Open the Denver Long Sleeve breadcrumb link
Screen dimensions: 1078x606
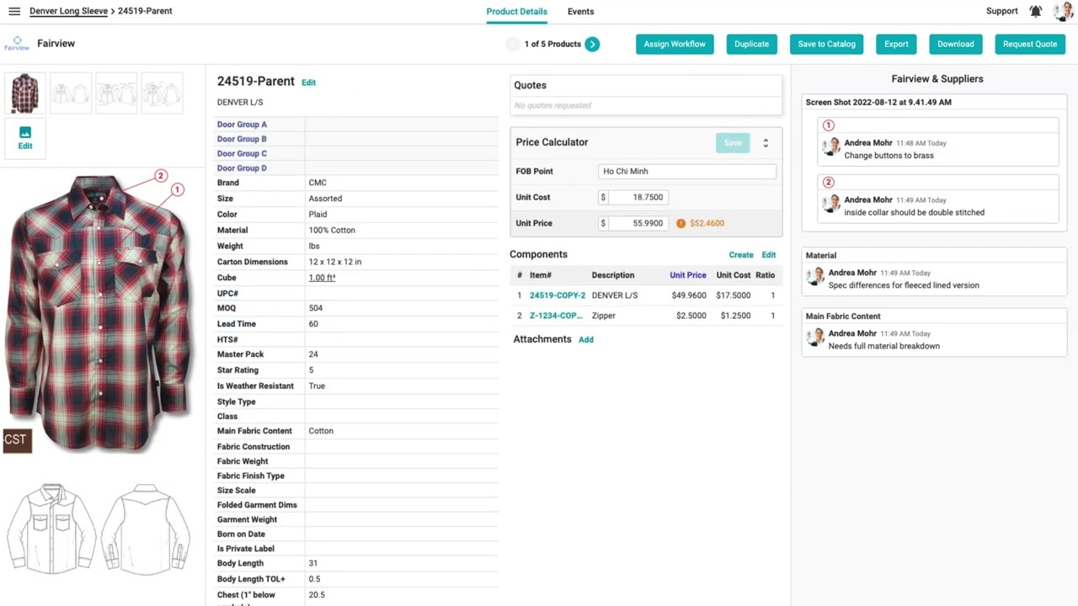(68, 12)
